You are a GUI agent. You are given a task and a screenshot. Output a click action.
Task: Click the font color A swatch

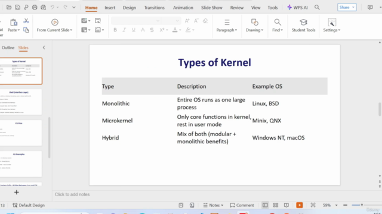pos(175,30)
